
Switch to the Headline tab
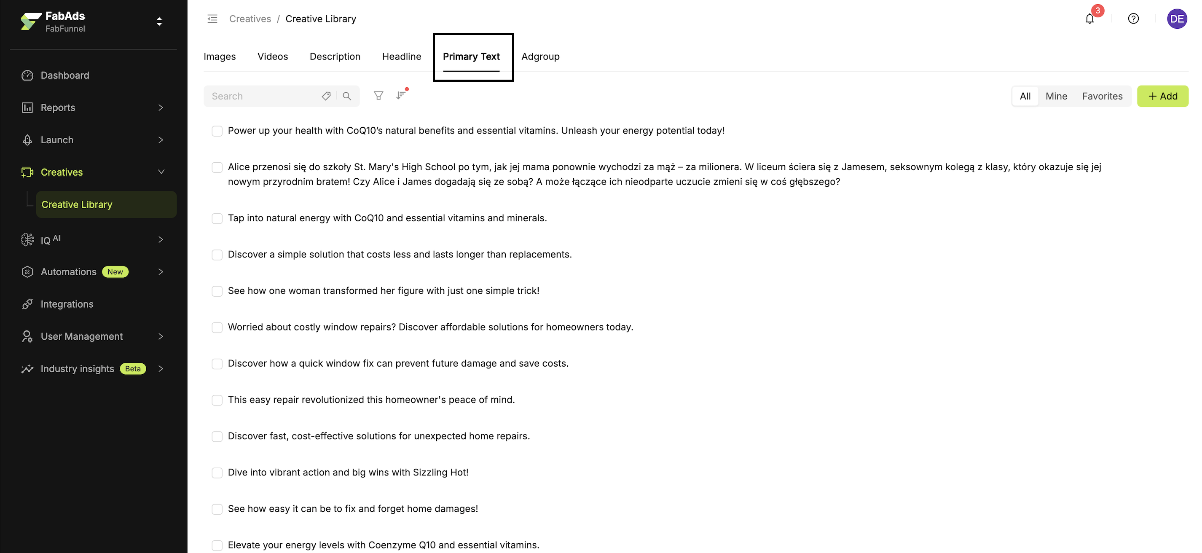point(401,56)
